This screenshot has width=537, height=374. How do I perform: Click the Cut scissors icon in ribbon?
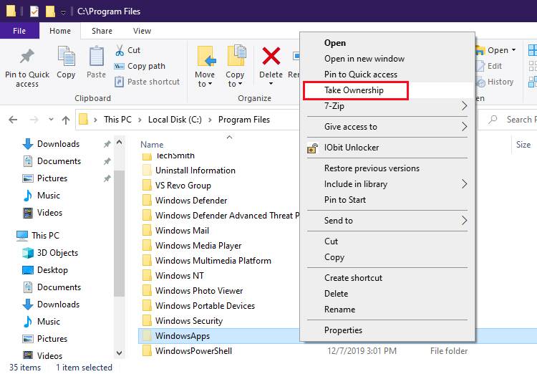click(x=120, y=50)
